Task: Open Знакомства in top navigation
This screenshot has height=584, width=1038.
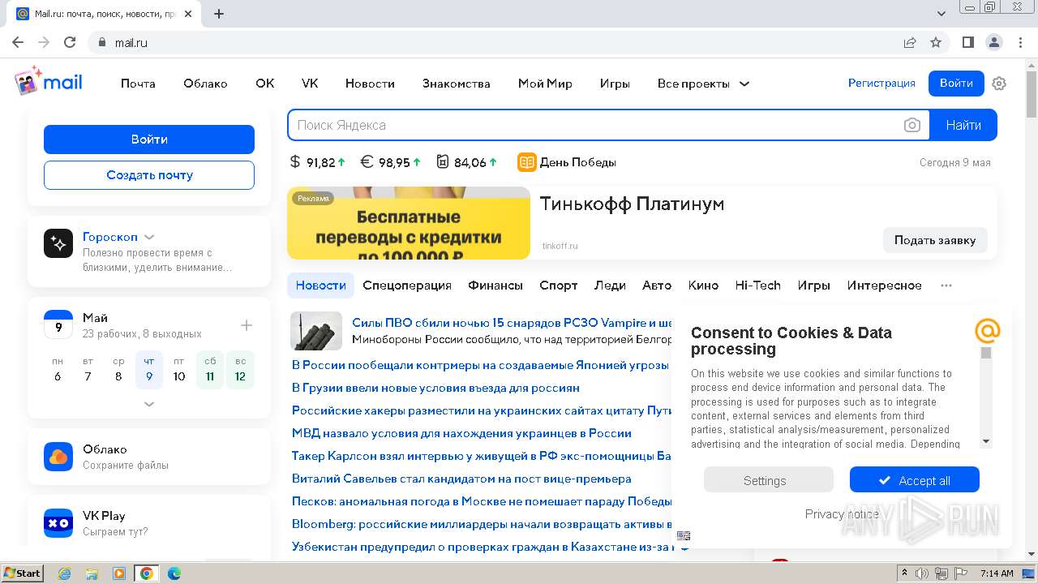Action: [457, 84]
